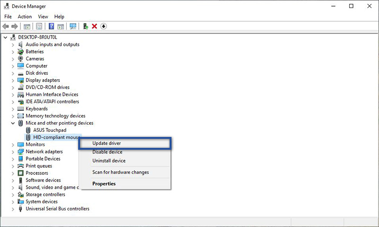379x227 pixels.
Task: Collapse Mice and other pointing devices
Action: [x=13, y=123]
